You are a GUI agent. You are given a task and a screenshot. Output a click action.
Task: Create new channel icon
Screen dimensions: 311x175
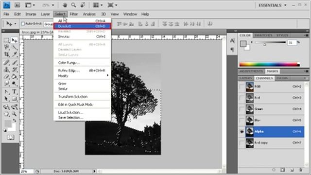tap(292, 170)
